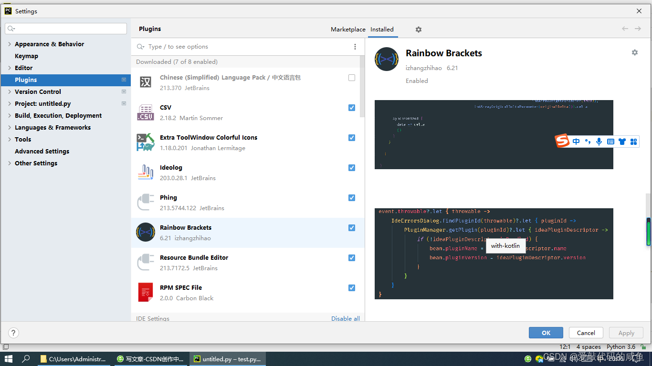The image size is (652, 366).
Task: Click the RPM SPEC File plugin icon
Action: [x=146, y=293]
